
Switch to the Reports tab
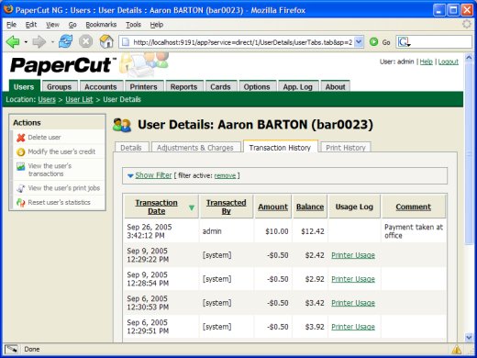(x=183, y=86)
